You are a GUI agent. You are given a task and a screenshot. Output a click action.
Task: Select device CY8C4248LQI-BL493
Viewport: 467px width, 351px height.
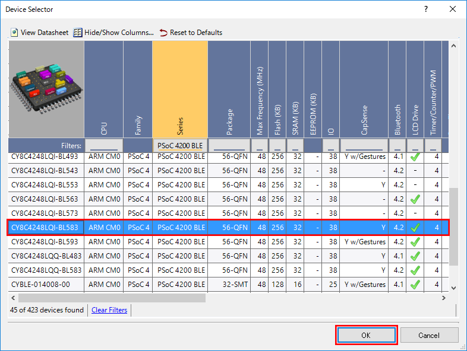(228, 157)
